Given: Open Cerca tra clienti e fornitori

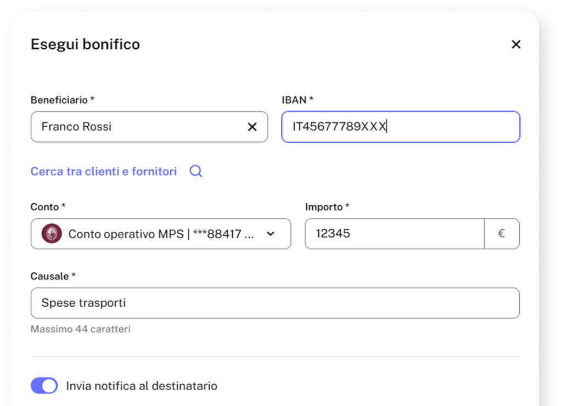Looking at the screenshot, I should (104, 171).
